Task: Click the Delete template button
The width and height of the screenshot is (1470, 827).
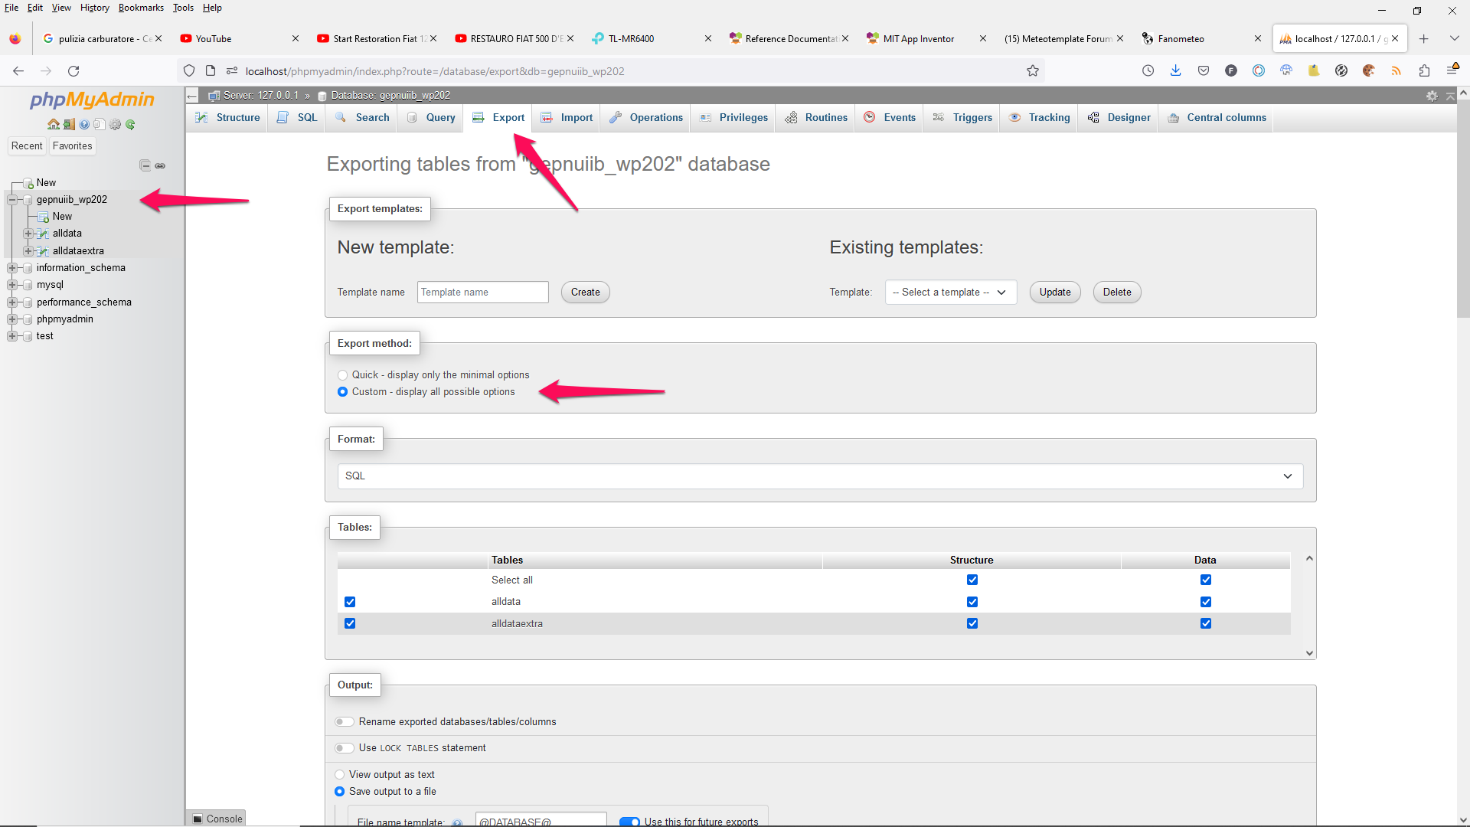Action: coord(1116,293)
